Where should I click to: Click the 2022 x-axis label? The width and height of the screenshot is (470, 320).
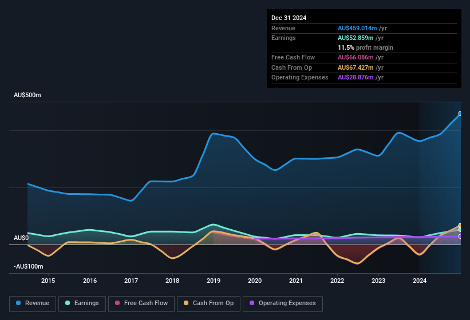coord(337,281)
